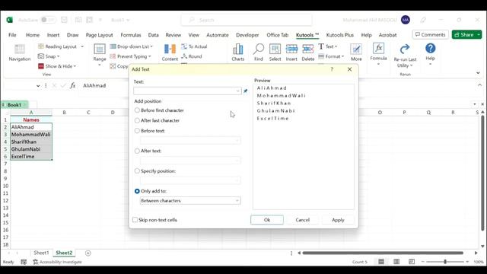Switch to Page Break Preview in status bar
Screen dimensions: 487x274
click(x=412, y=262)
